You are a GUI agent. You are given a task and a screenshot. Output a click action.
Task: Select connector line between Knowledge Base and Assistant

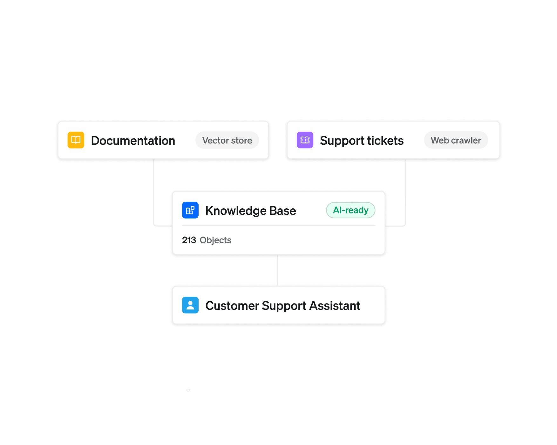point(277,270)
